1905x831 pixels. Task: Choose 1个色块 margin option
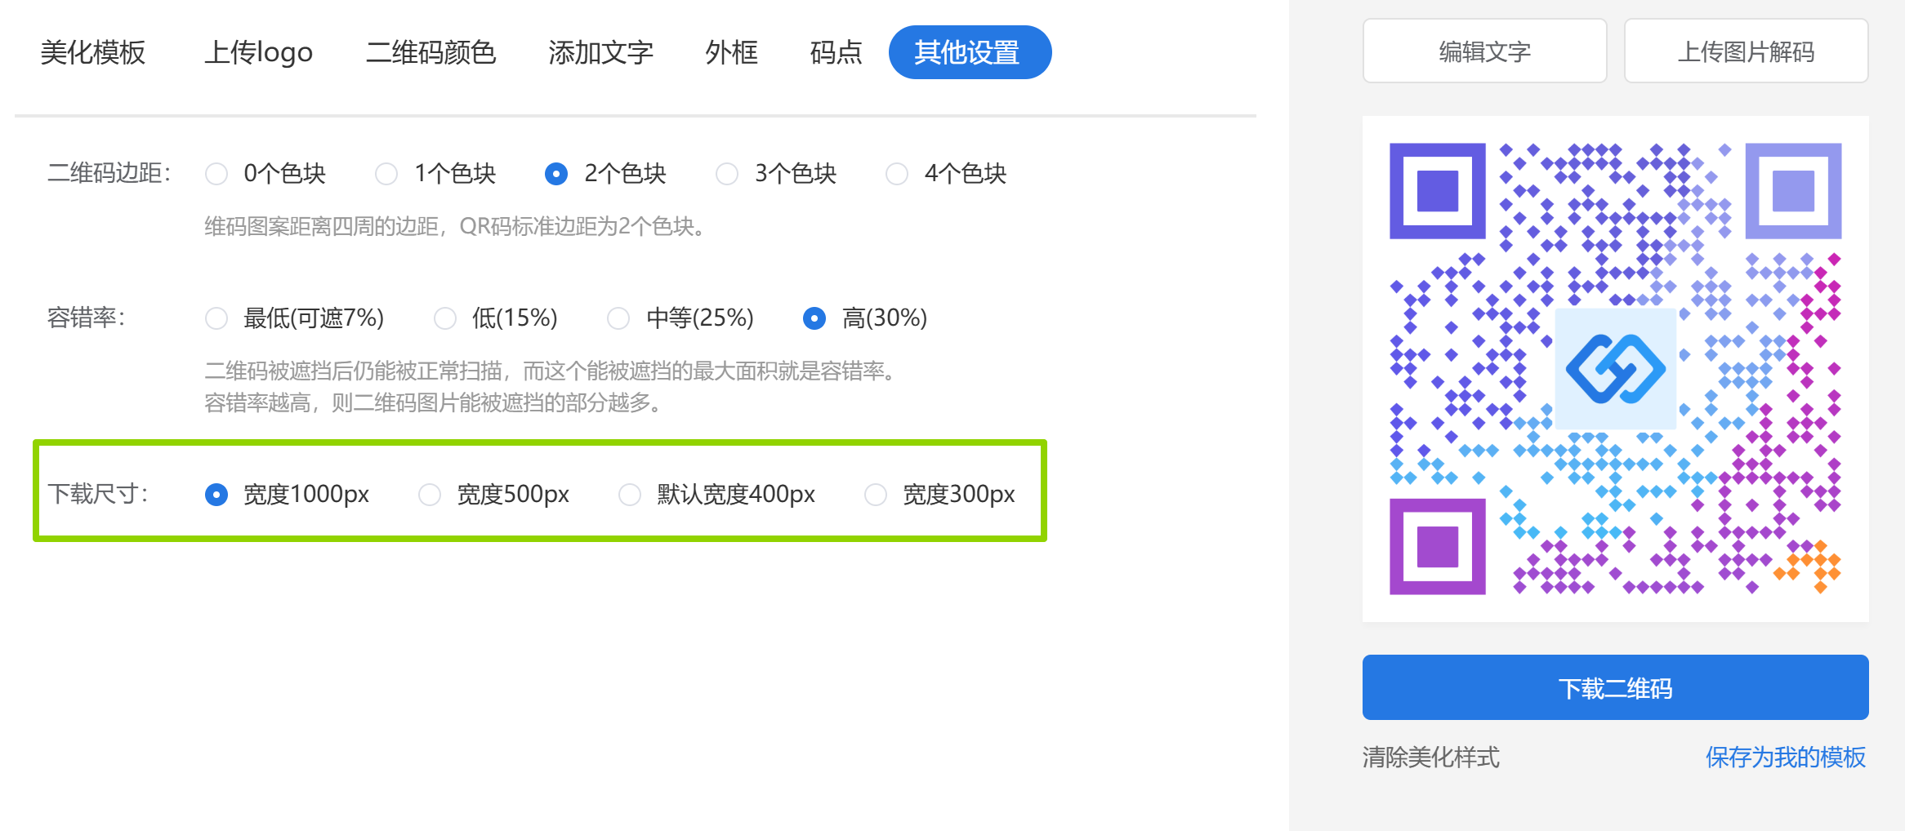point(386,174)
